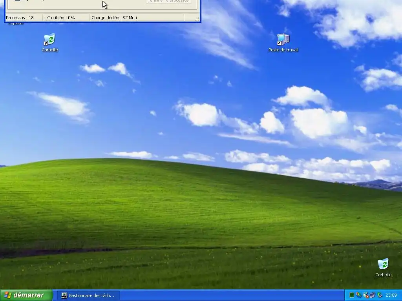The image size is (402, 301).
Task: Click the 'Charge dédiée : 92 Mo /' status entry
Action: [x=137, y=18]
